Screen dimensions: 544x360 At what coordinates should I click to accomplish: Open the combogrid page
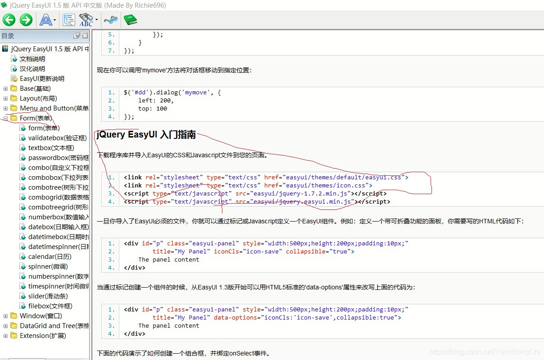pos(59,197)
